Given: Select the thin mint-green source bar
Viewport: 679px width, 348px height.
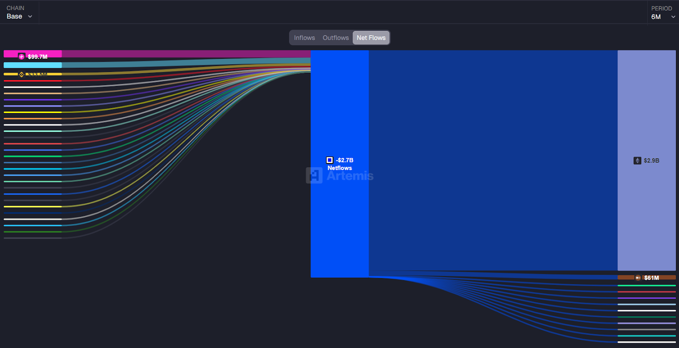Looking at the screenshot, I should pos(33,131).
